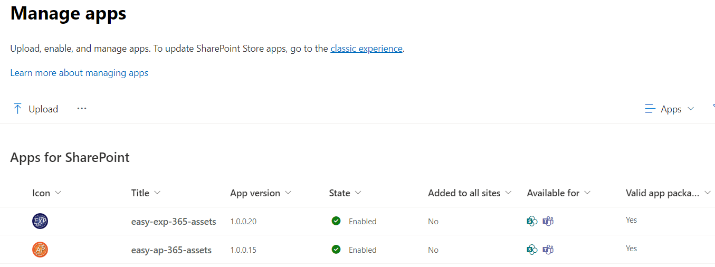The width and height of the screenshot is (715, 267).
Task: Open the classic experience link
Action: [x=366, y=49]
